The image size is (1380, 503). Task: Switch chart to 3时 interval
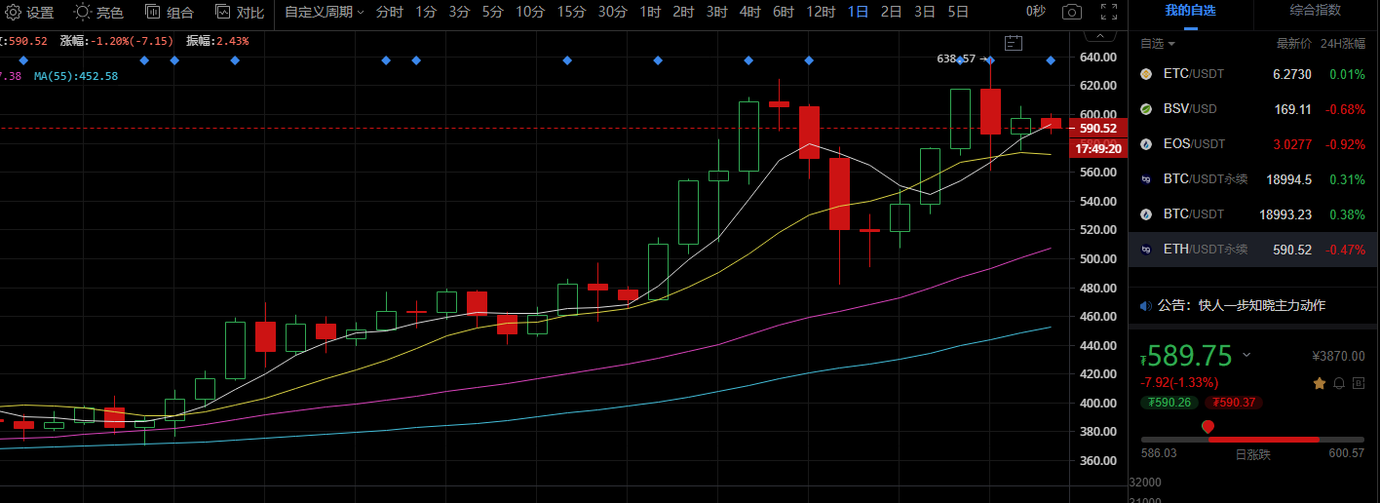[716, 13]
